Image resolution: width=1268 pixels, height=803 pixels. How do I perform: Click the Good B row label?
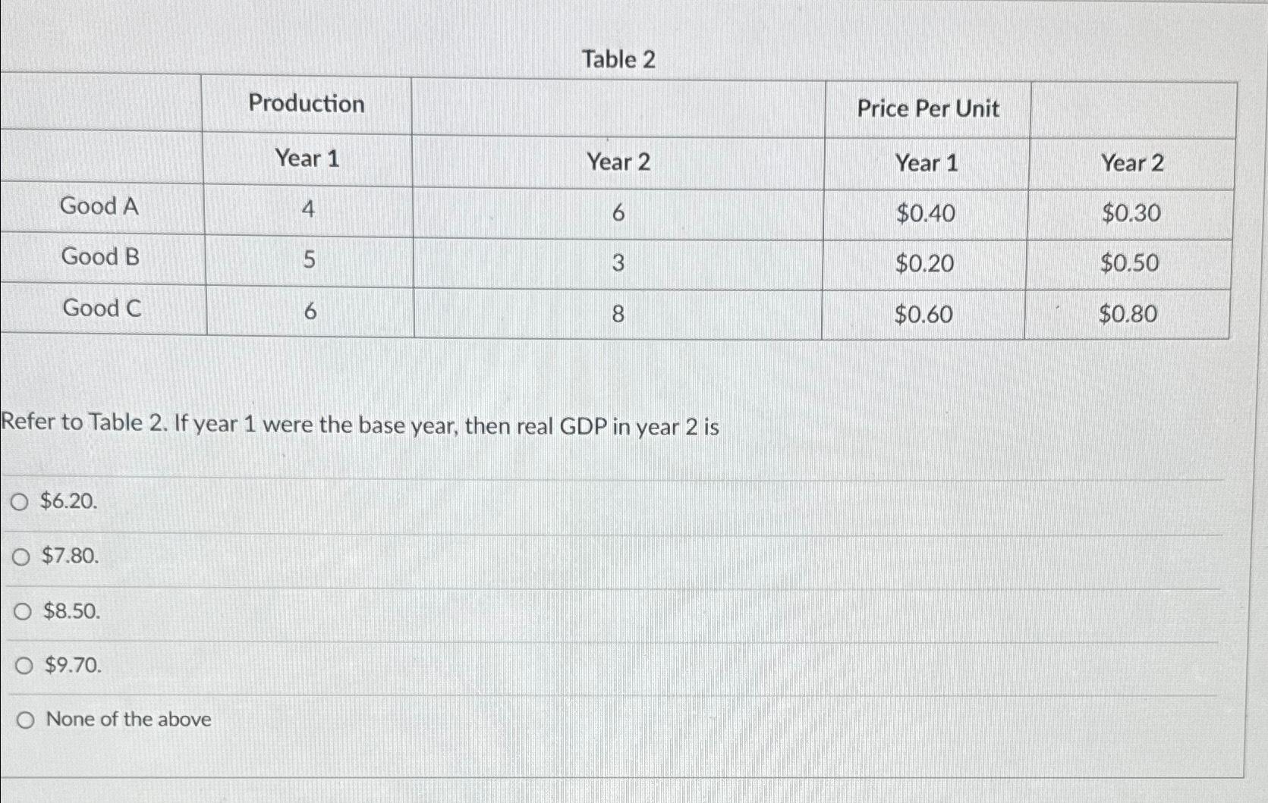click(x=99, y=258)
